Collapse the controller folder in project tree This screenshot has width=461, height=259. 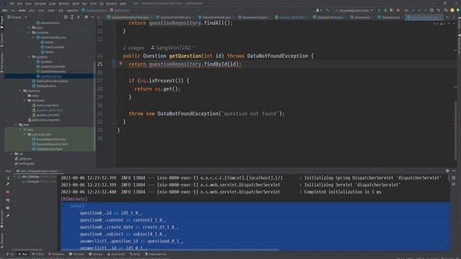[30, 32]
